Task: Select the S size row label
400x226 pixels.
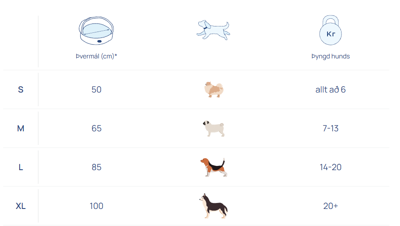Action: 20,90
